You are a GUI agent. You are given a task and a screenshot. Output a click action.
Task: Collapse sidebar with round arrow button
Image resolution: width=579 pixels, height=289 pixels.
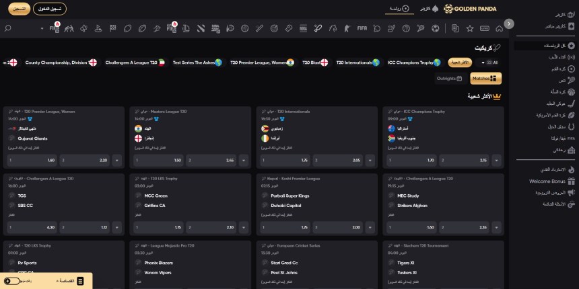point(509,24)
